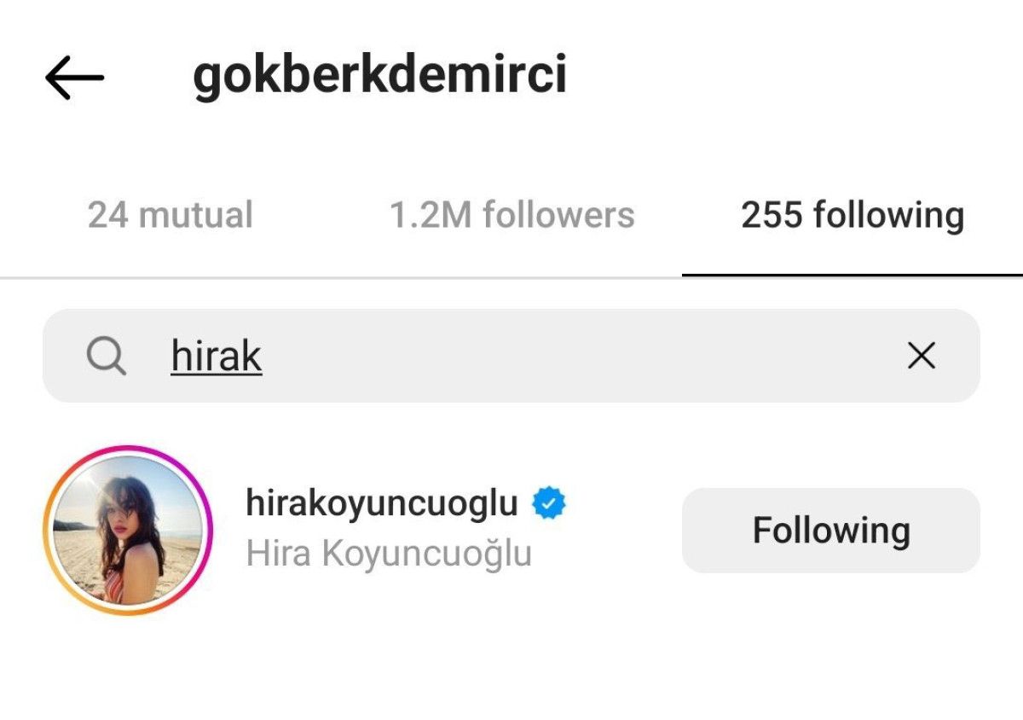Image resolution: width=1023 pixels, height=720 pixels.
Task: Focus the search field containing hirak
Action: pos(511,356)
